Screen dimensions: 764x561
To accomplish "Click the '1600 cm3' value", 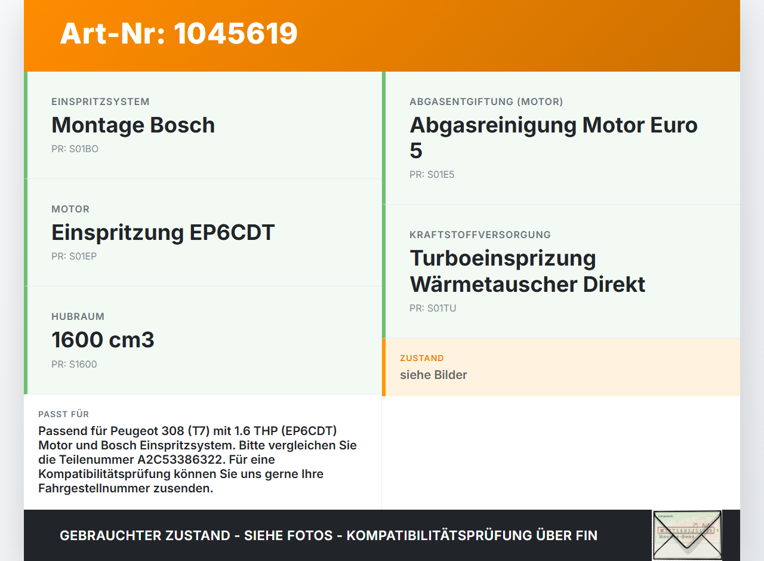I will click(x=103, y=340).
